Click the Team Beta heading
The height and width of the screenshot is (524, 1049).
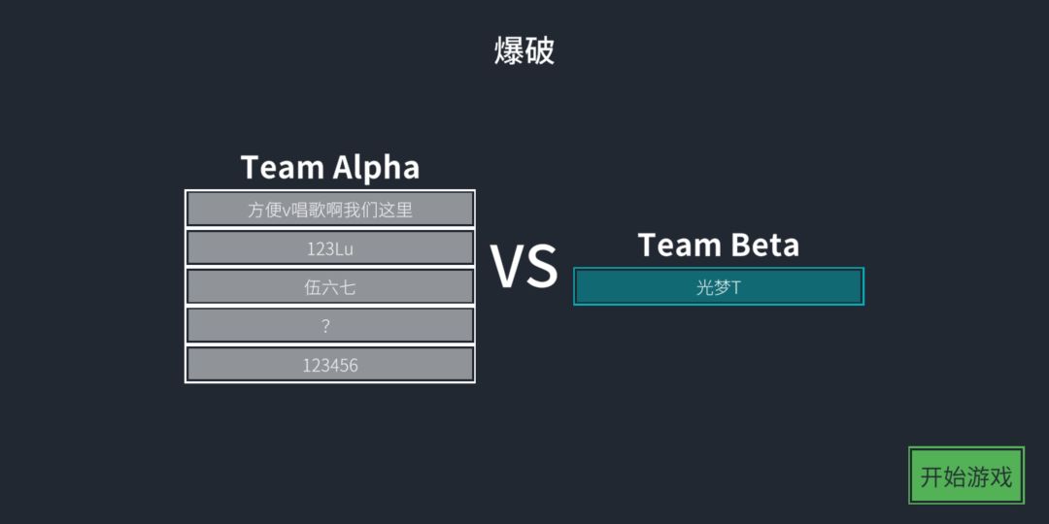click(719, 245)
